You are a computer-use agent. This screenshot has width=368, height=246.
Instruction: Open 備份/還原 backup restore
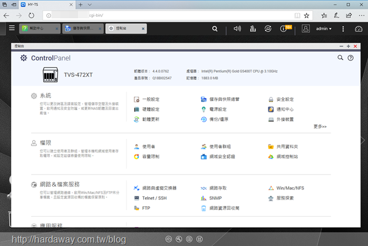pyautogui.click(x=214, y=119)
